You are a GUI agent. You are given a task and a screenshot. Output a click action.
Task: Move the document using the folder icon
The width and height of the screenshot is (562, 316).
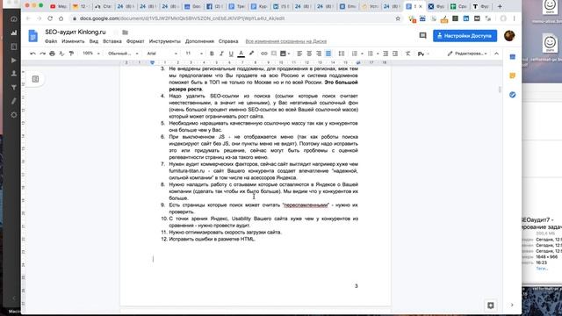[125, 32]
